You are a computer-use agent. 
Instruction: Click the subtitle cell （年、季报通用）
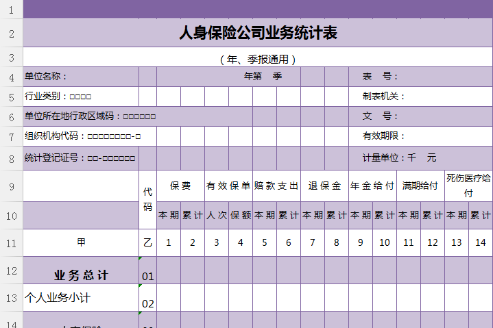258,59
